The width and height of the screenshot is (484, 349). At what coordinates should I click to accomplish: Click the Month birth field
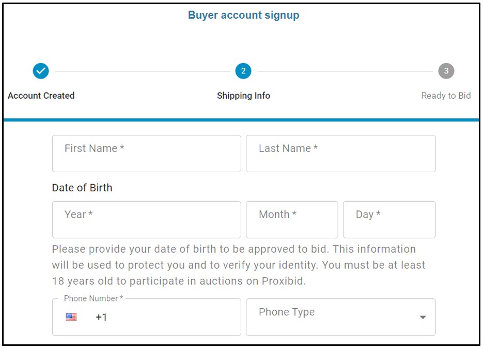point(292,219)
